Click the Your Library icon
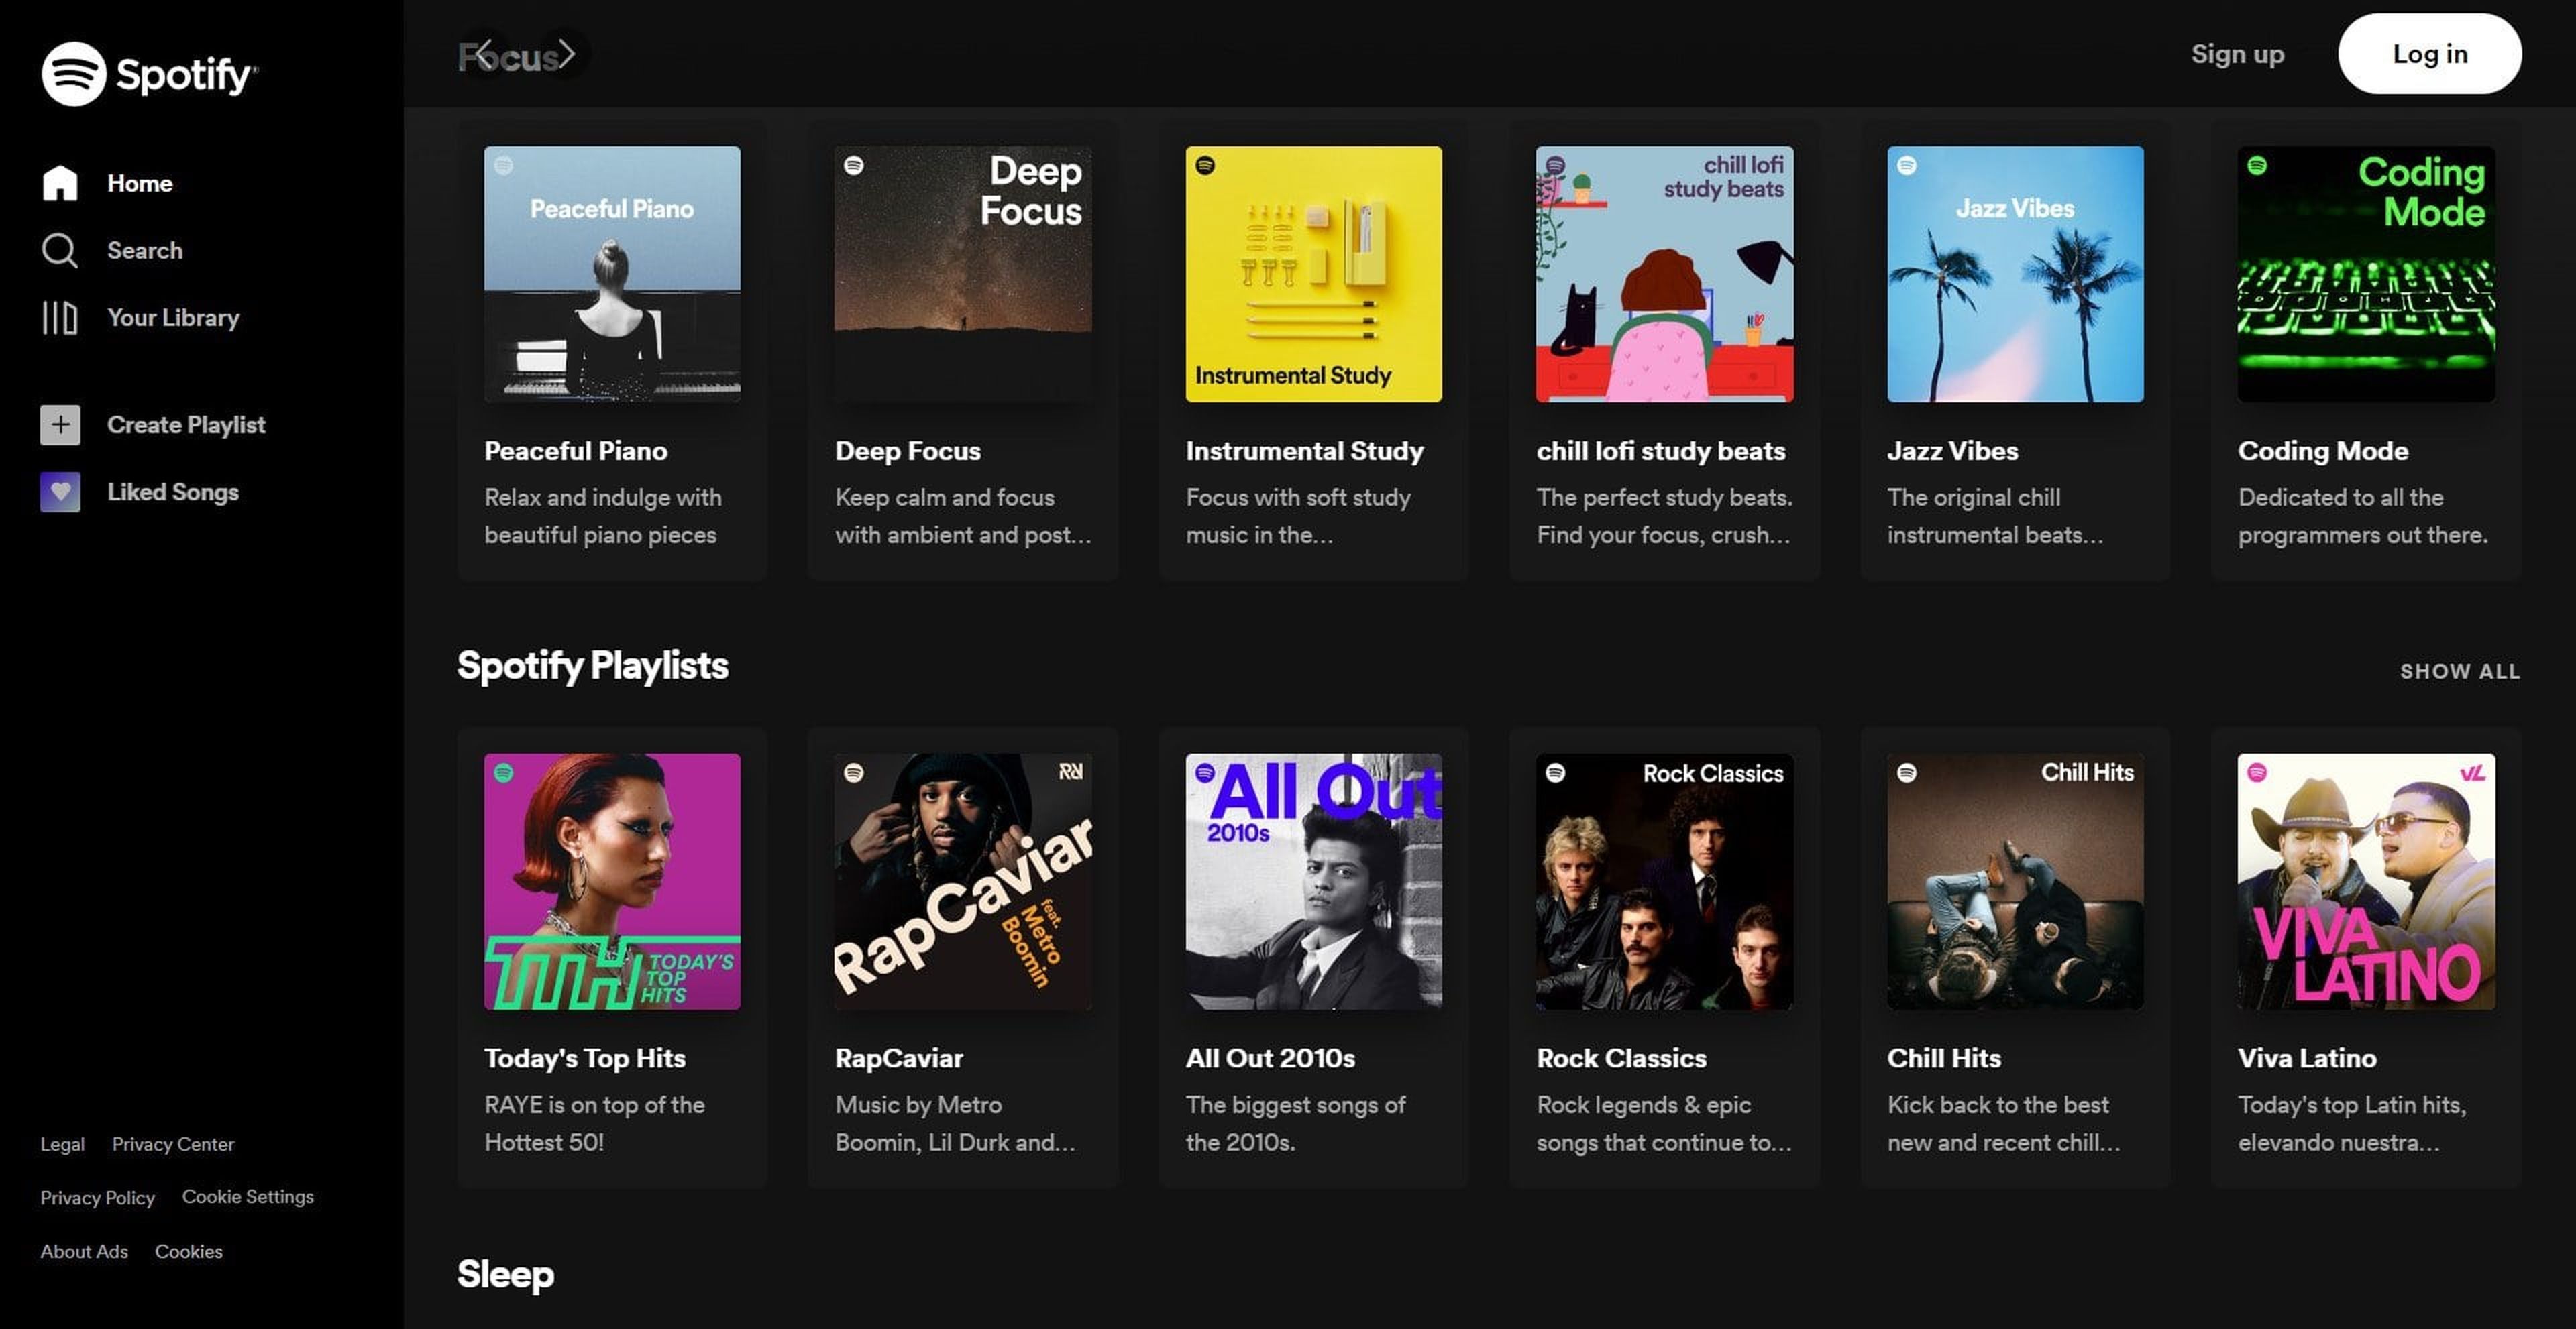This screenshot has height=1329, width=2576. click(x=60, y=318)
